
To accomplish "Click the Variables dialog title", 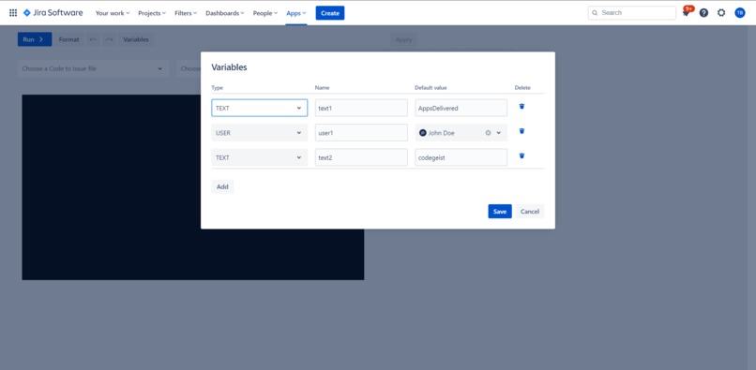I will pos(229,67).
